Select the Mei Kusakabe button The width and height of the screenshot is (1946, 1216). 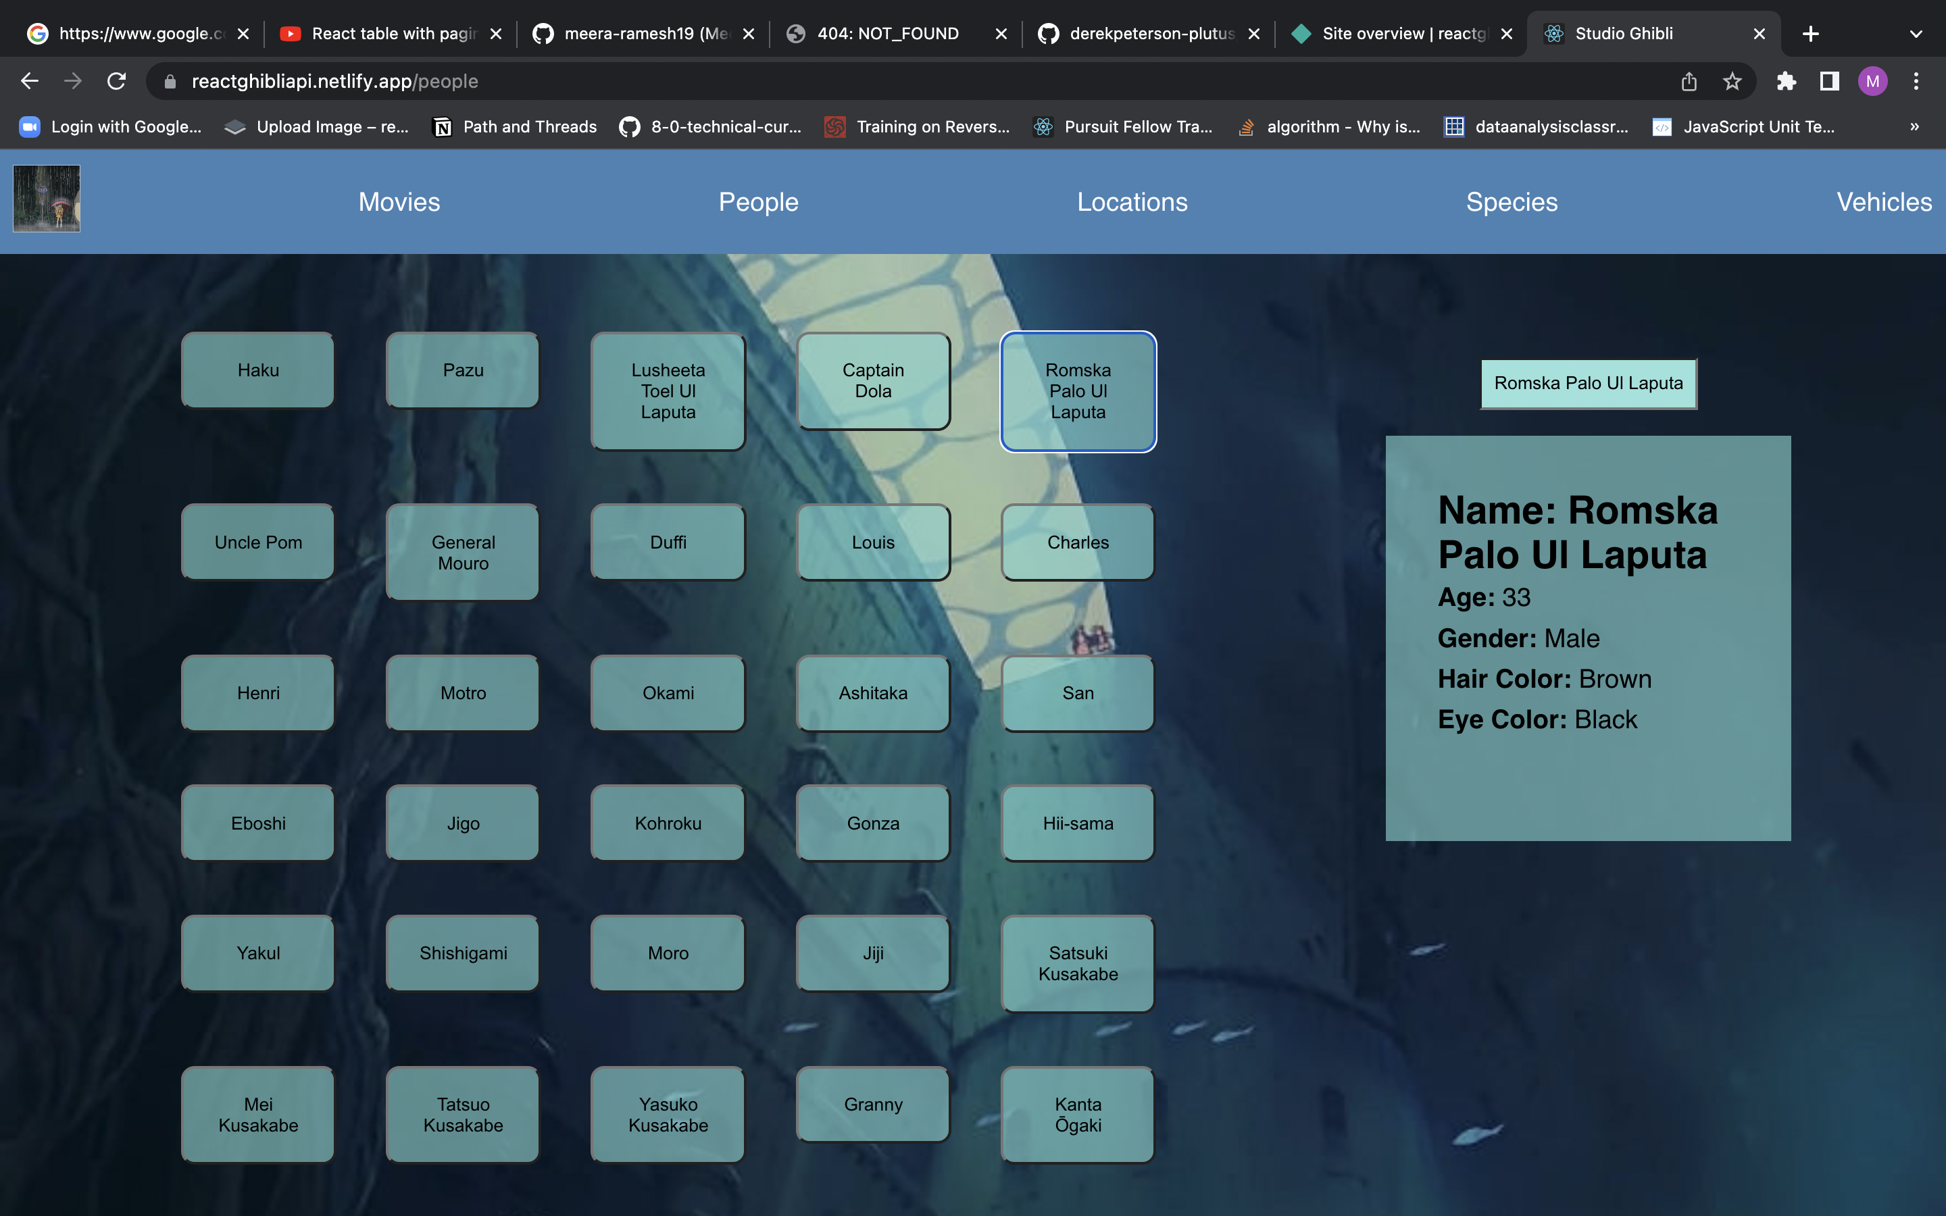click(258, 1115)
